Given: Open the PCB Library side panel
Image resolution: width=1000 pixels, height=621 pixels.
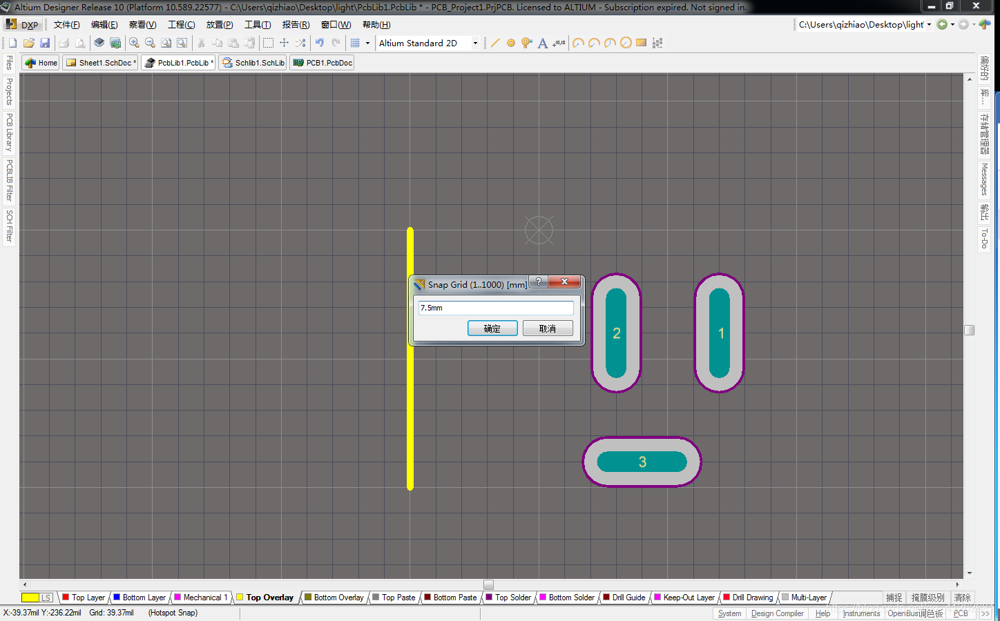Looking at the screenshot, I should (9, 132).
